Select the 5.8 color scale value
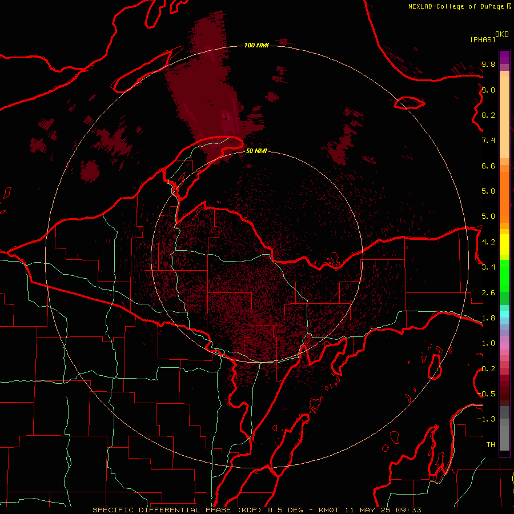The height and width of the screenshot is (514, 514). click(x=488, y=191)
